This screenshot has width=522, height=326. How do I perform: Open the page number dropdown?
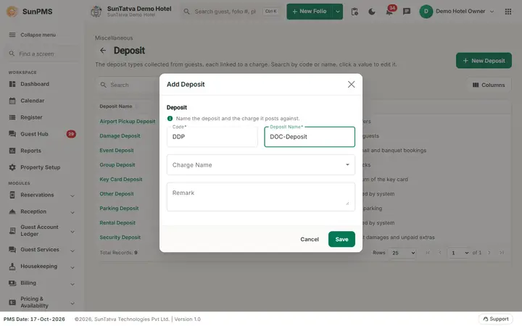(x=460, y=253)
